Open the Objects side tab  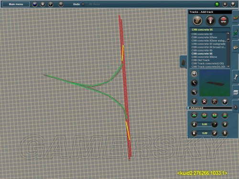(x=236, y=47)
